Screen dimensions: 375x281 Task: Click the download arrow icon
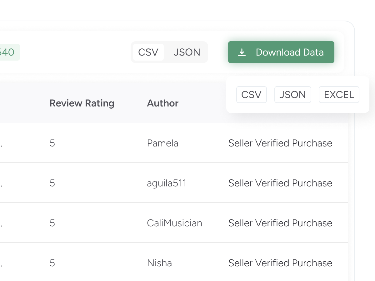tap(242, 52)
